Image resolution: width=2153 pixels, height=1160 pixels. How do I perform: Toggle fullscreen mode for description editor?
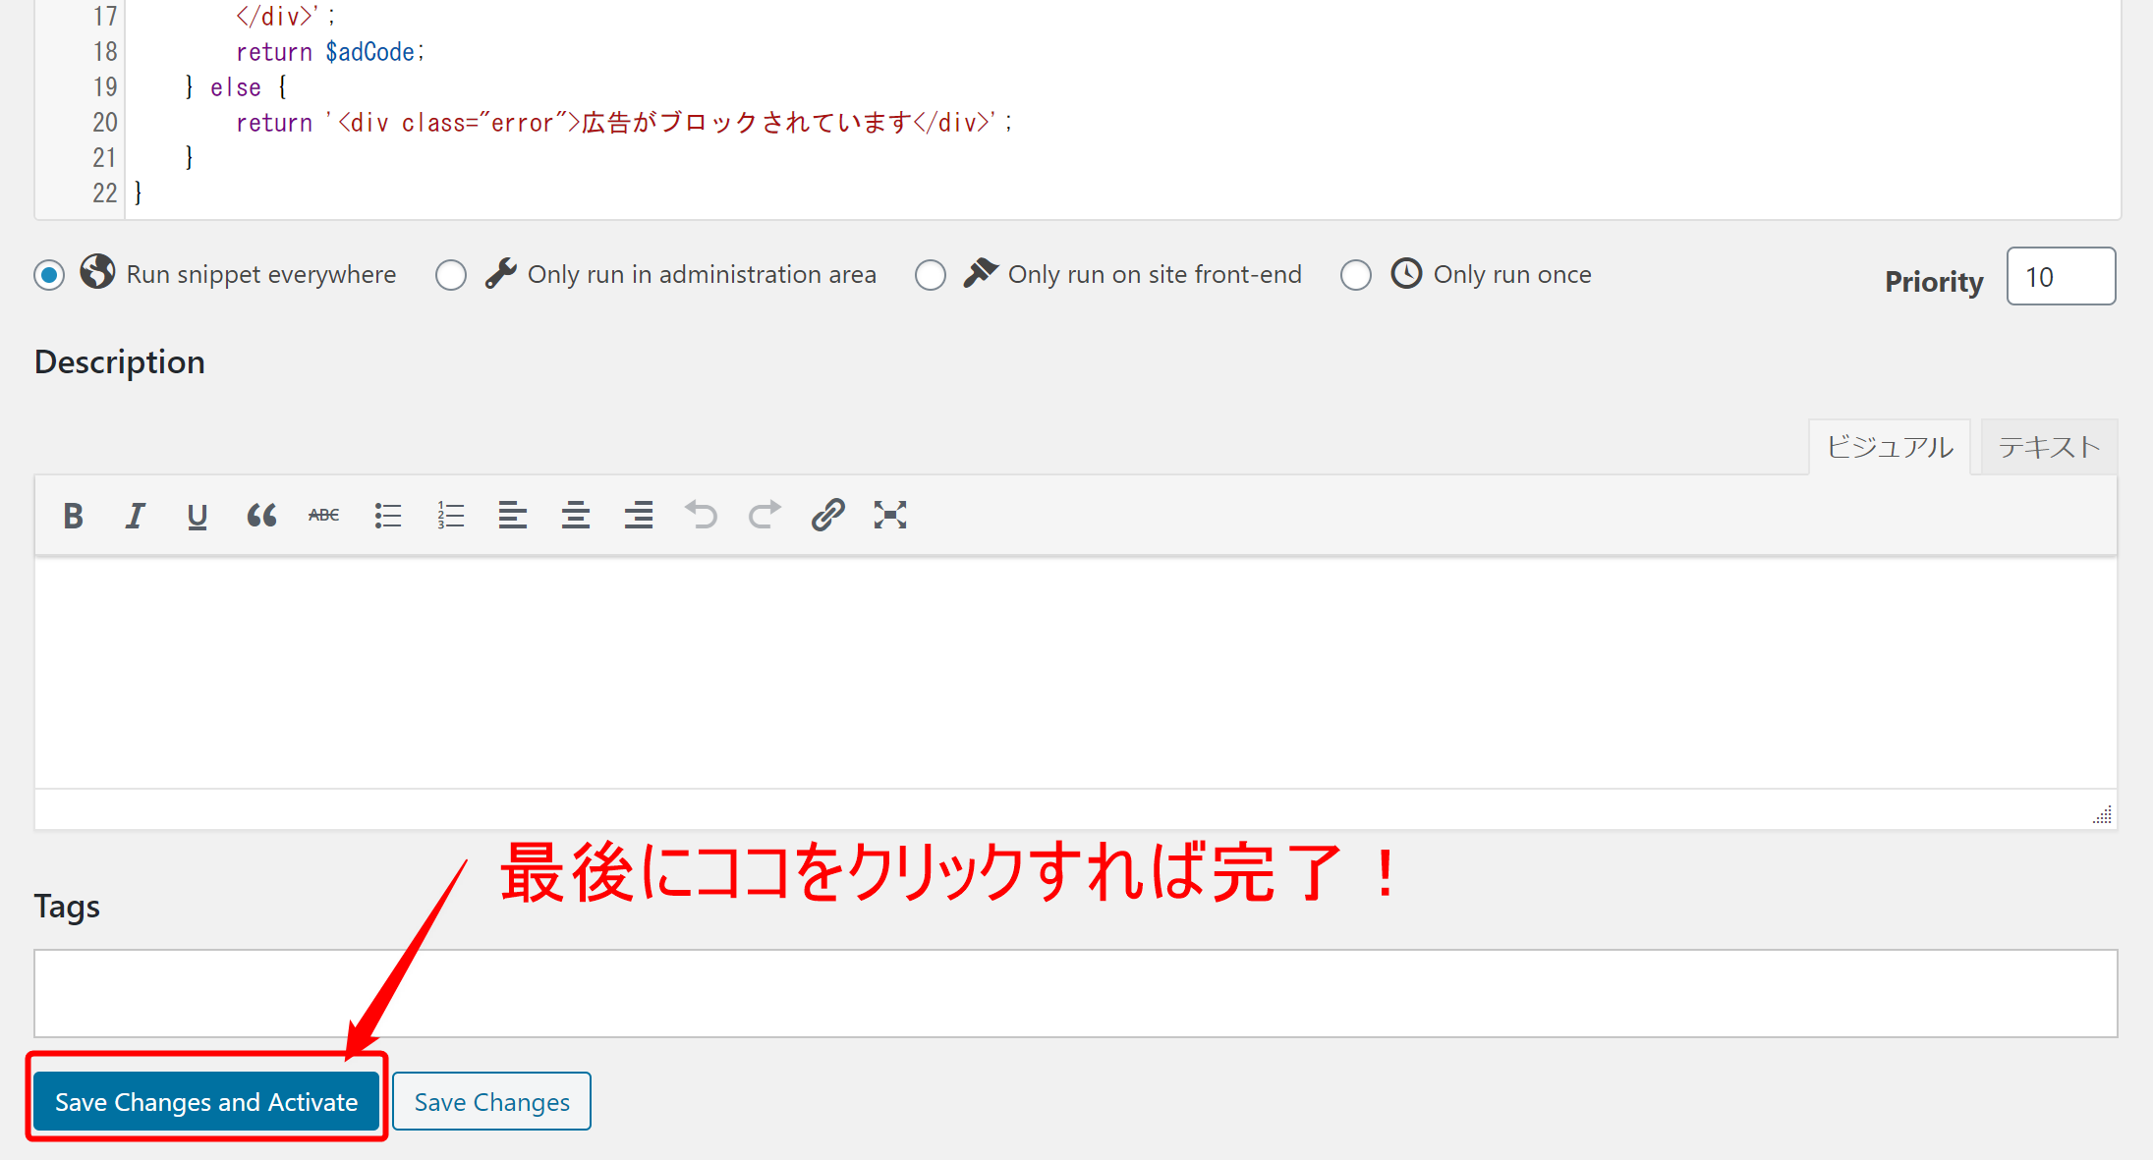tap(890, 516)
